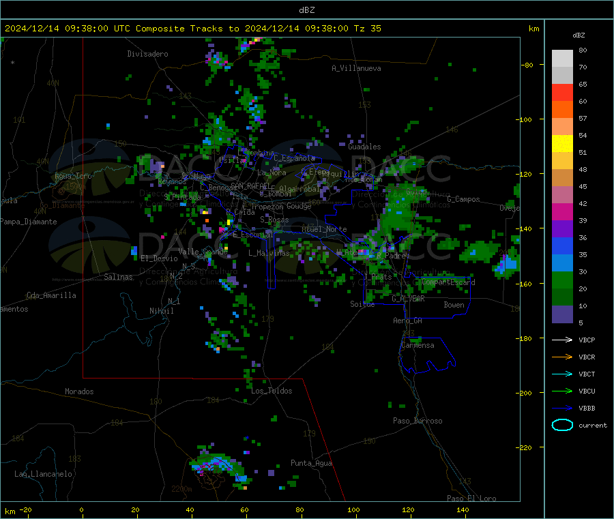This screenshot has width=614, height=519.
Task: Click the 'Guadales' map label
Action: (364, 147)
